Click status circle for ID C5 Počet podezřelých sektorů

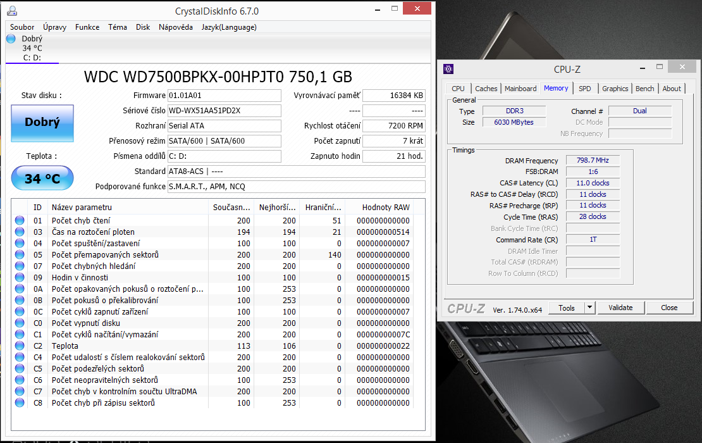tap(20, 369)
